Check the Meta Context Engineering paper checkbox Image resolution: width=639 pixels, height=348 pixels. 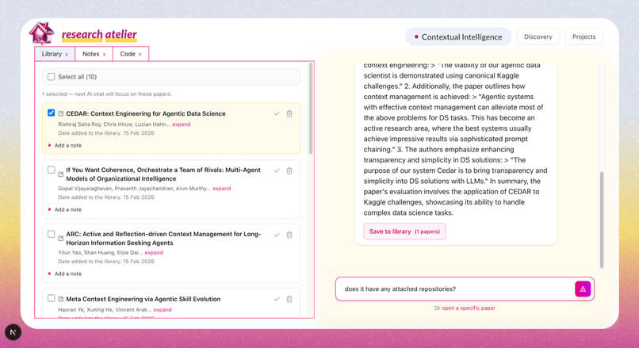(x=51, y=298)
